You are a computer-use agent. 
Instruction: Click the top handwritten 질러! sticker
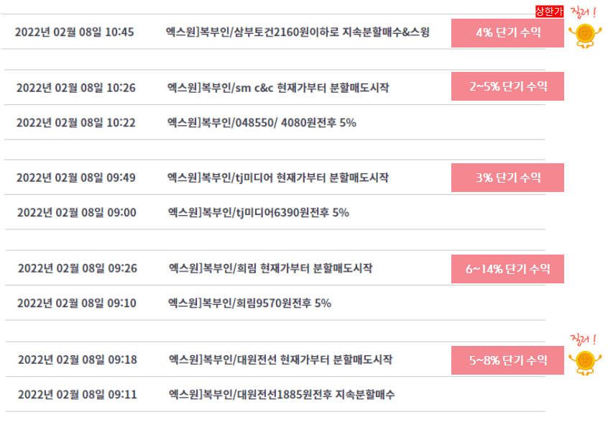[x=583, y=12]
